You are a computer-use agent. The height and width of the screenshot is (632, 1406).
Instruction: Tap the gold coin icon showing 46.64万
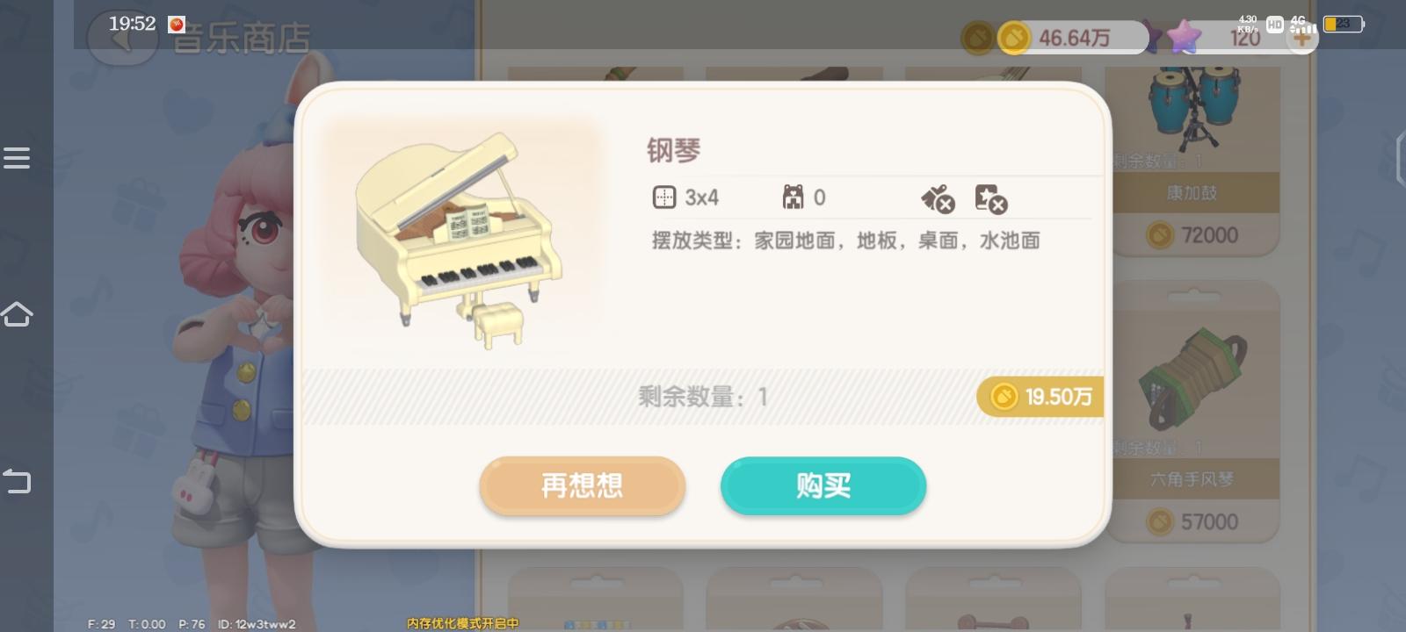coord(1013,39)
